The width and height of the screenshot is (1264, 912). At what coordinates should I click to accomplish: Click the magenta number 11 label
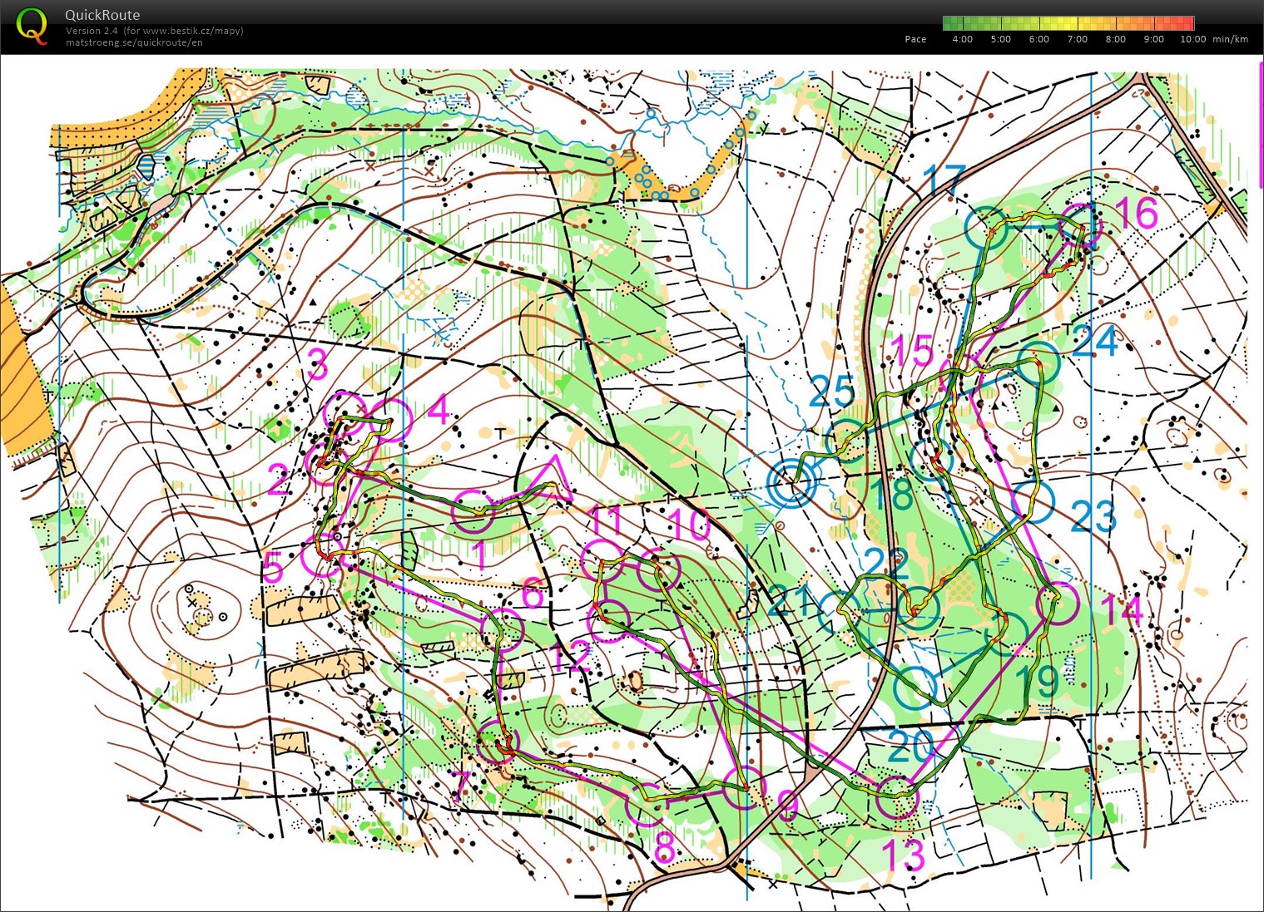[605, 522]
